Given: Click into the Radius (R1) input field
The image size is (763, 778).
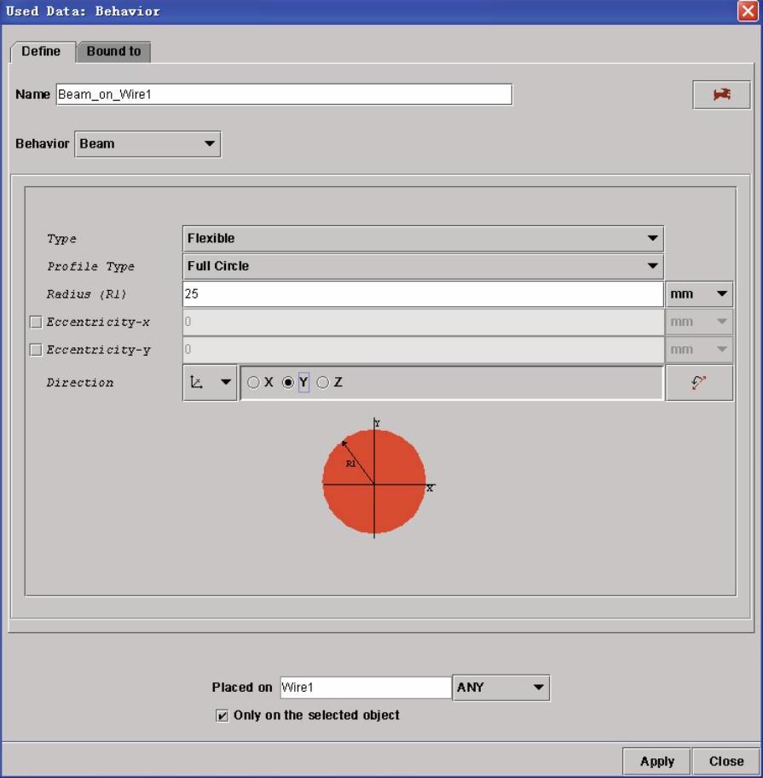Looking at the screenshot, I should [423, 294].
